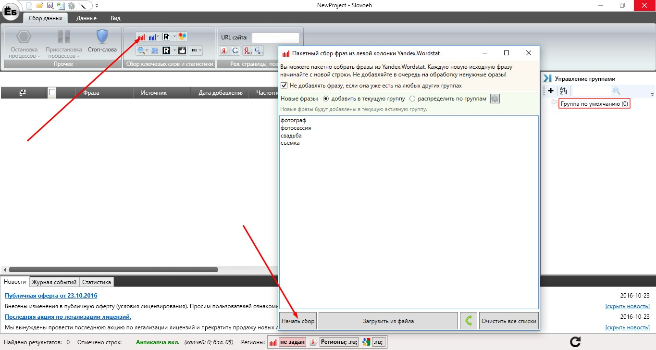Click the A-Z sort groups icon
The width and height of the screenshot is (656, 350).
[x=564, y=91]
